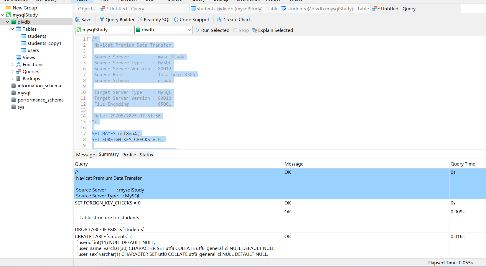Image resolution: width=486 pixels, height=267 pixels.
Task: Click the mysql database icon
Action: coord(14,93)
